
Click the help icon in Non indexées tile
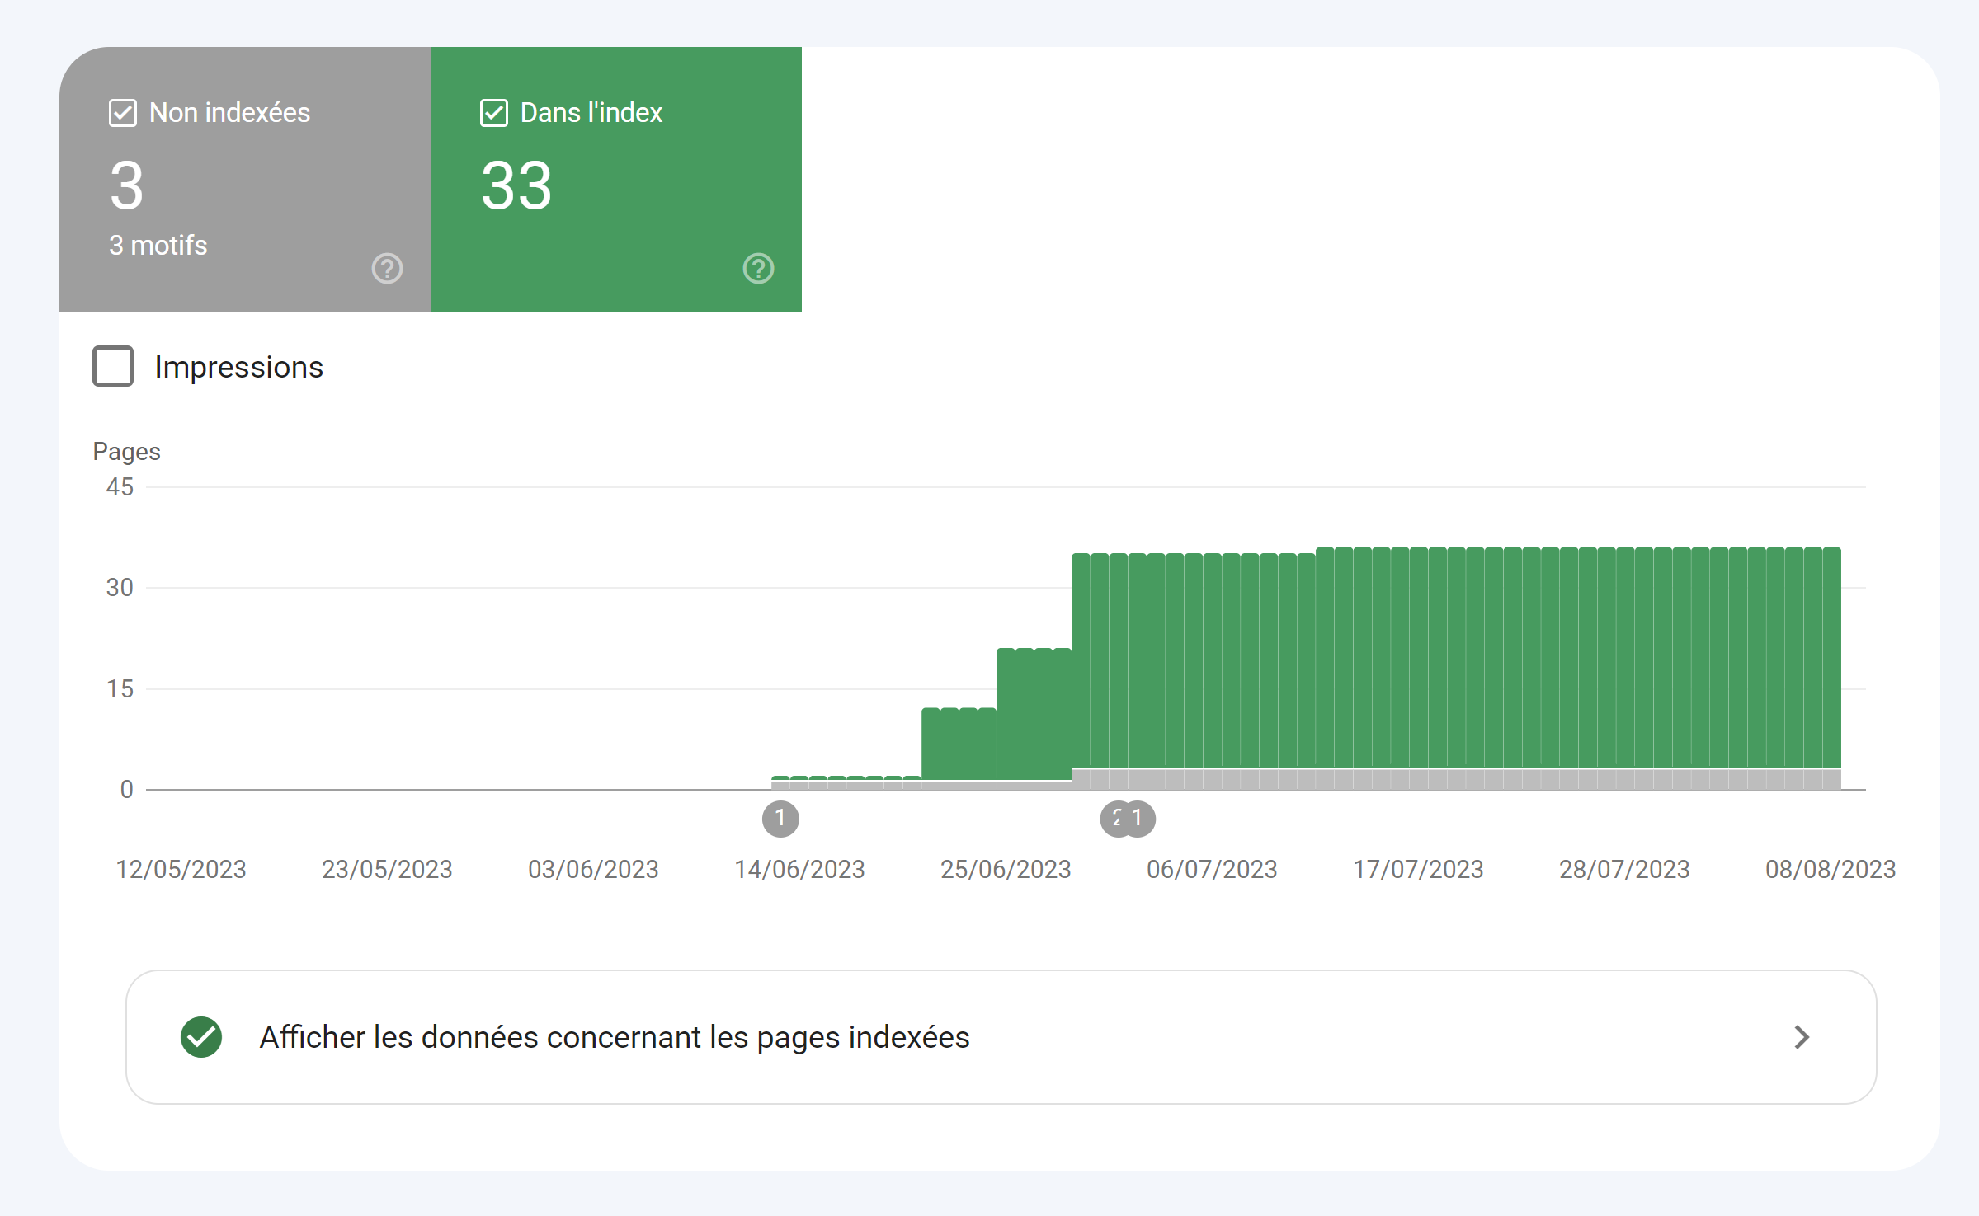(387, 269)
